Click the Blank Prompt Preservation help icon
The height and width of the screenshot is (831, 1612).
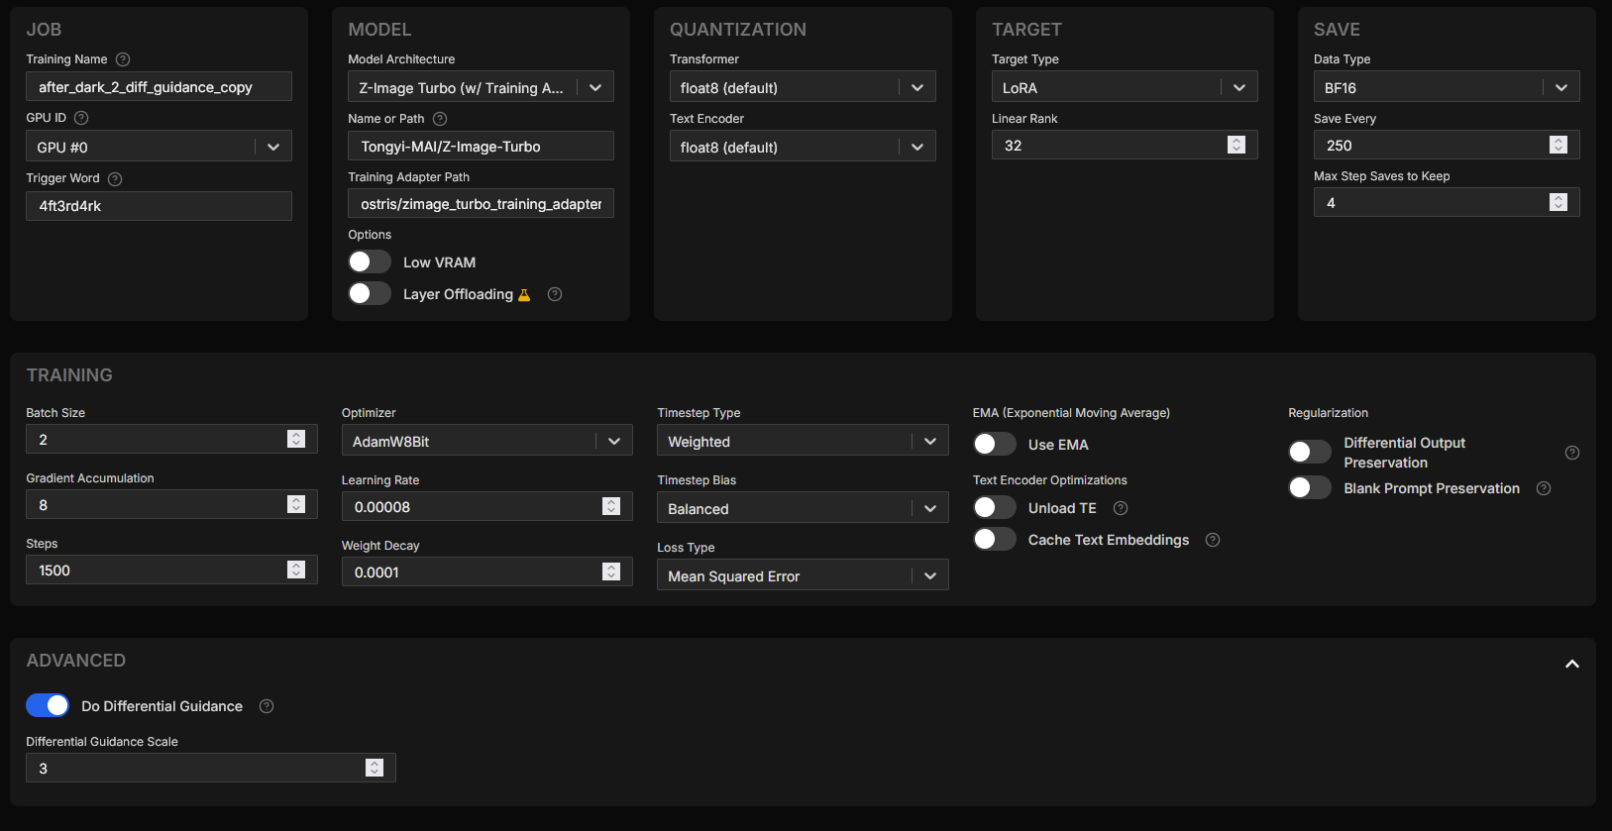(1543, 488)
